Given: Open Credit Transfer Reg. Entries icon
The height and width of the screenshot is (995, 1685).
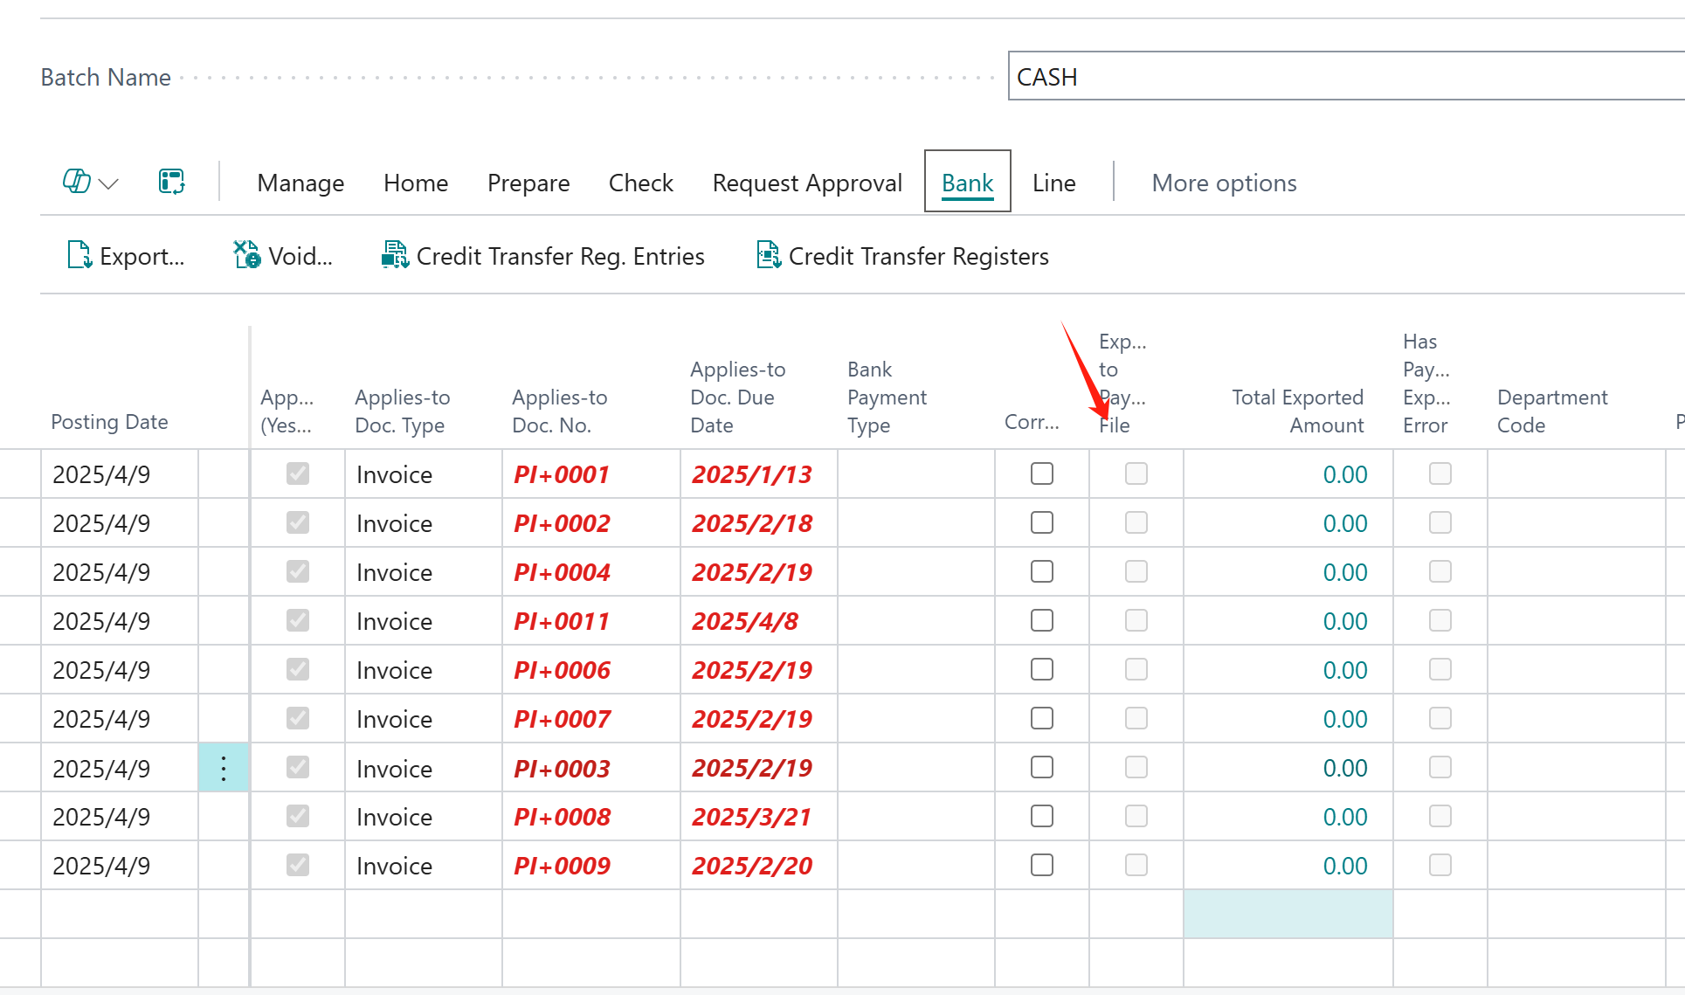Looking at the screenshot, I should [x=395, y=255].
